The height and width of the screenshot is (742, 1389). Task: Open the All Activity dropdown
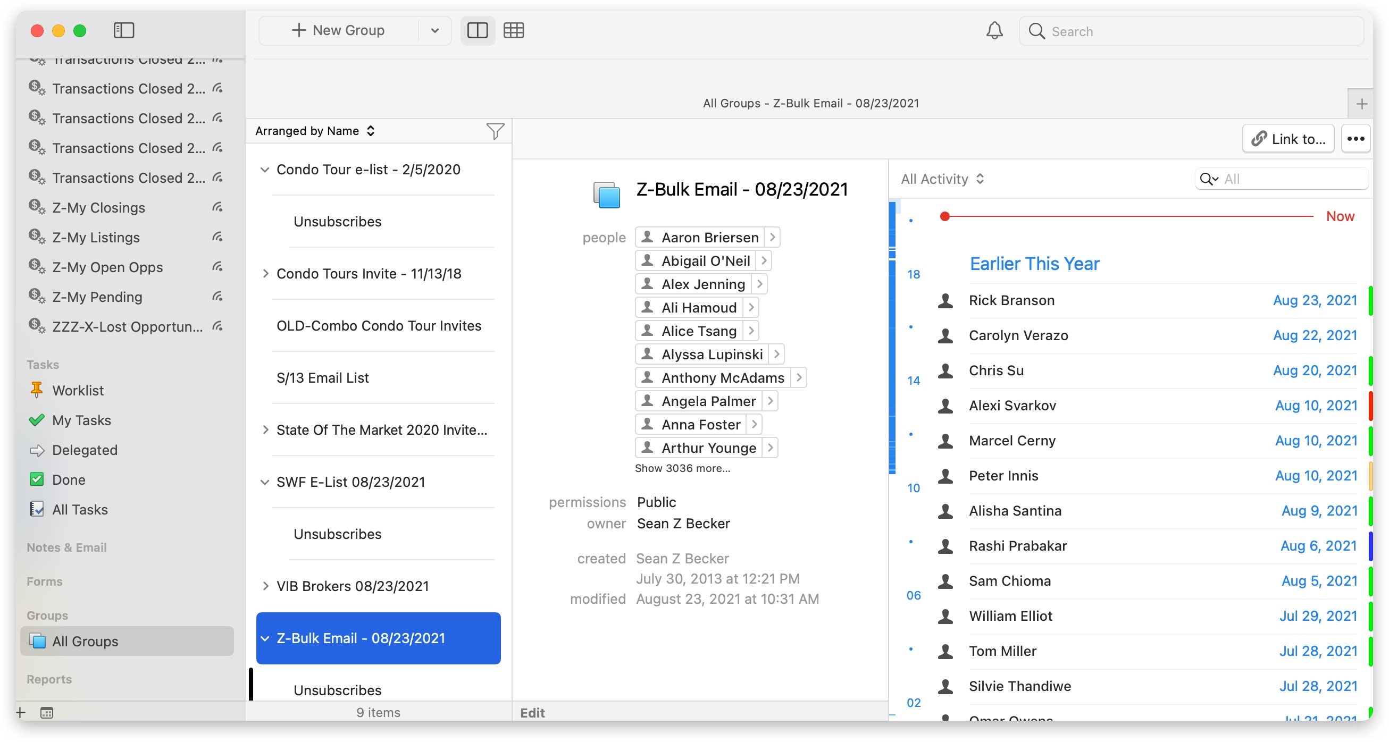tap(942, 179)
